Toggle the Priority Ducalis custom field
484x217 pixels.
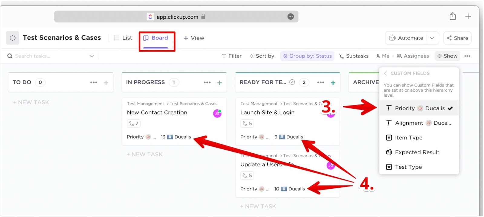tap(419, 108)
